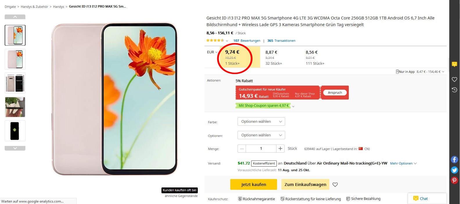Expand Mehr Optionen shipping choices
The width and height of the screenshot is (460, 204).
click(x=403, y=163)
